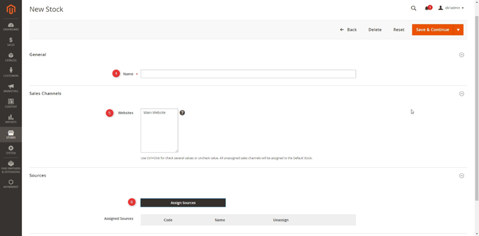Open the Reports bar chart icon
479x236 pixels.
(x=11, y=117)
